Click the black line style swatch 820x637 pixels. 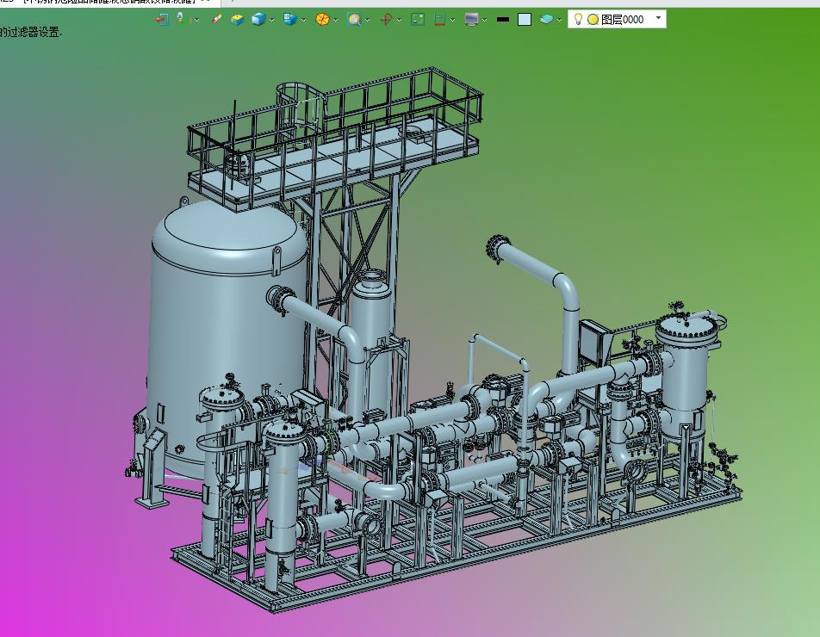(x=502, y=20)
